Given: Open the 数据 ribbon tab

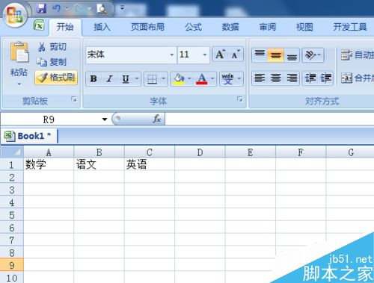Looking at the screenshot, I should (x=230, y=27).
